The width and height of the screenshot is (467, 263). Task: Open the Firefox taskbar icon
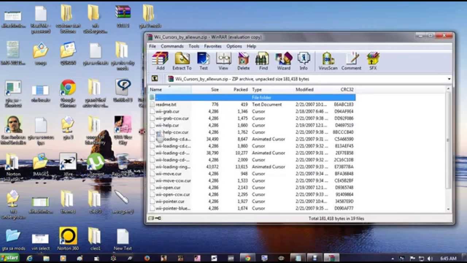tap(147, 258)
